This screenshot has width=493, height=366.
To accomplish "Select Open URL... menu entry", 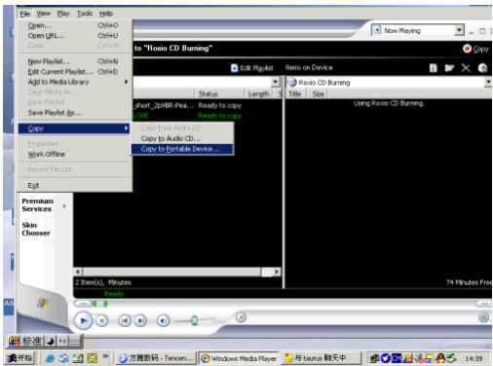I will click(75, 36).
